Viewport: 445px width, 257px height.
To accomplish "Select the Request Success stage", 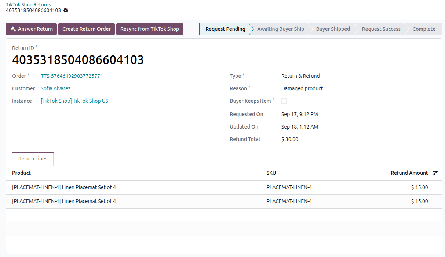I will click(x=381, y=29).
